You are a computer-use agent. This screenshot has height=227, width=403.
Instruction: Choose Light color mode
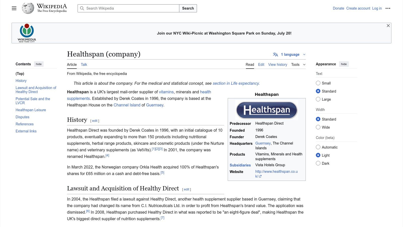[318, 155]
